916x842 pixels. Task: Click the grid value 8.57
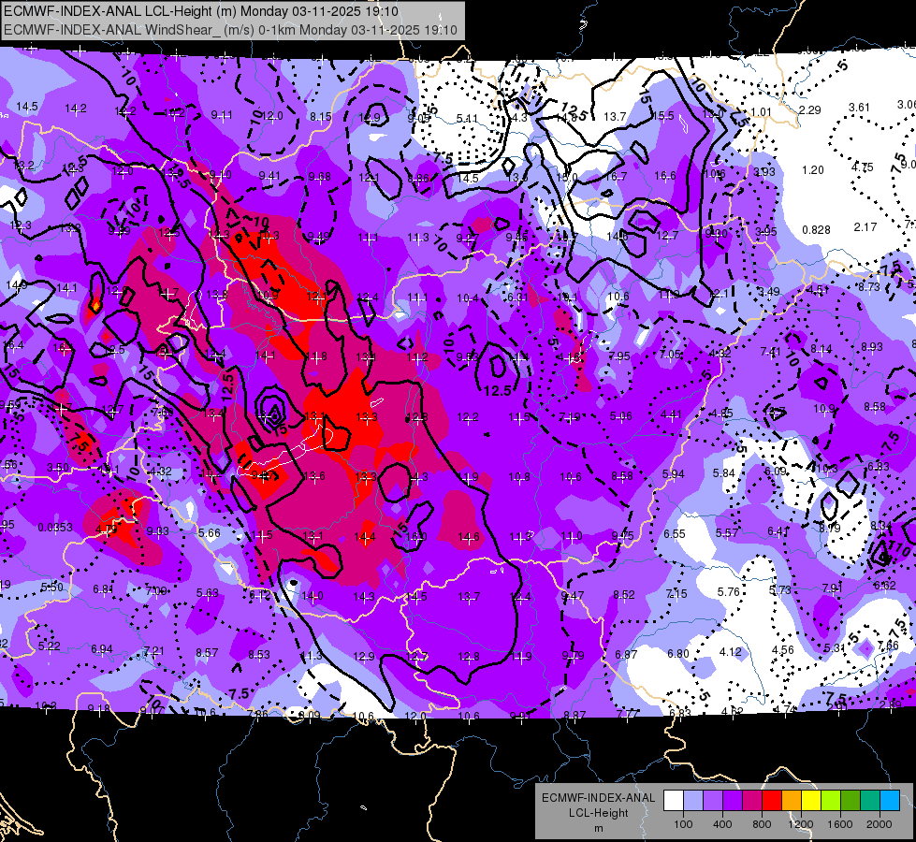(x=207, y=653)
